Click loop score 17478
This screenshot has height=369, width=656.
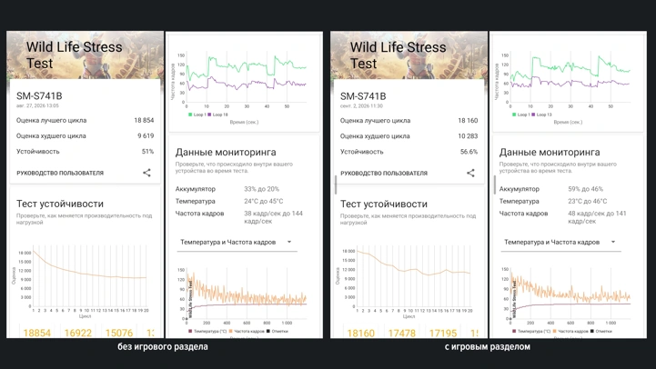(401, 333)
